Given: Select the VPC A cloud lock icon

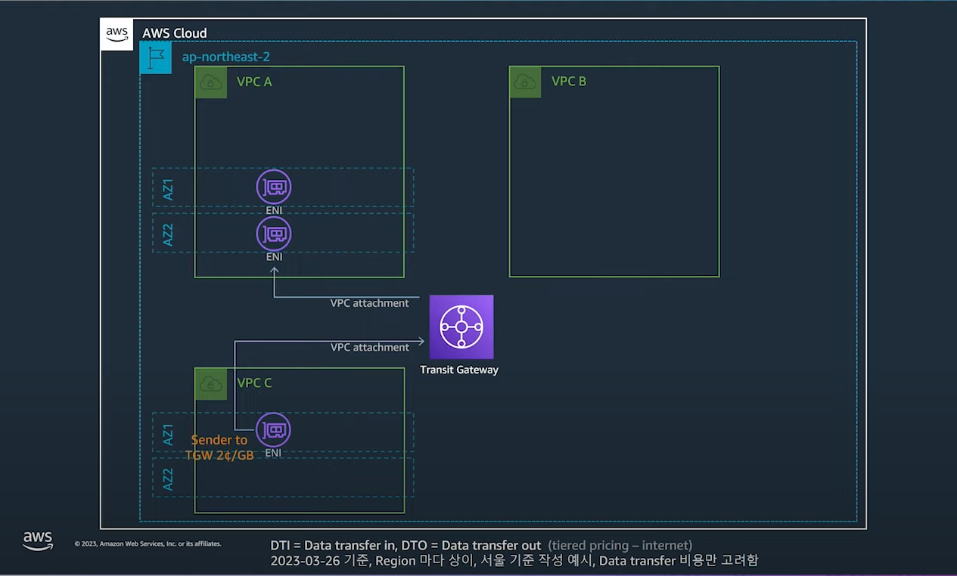Looking at the screenshot, I should coord(211,82).
